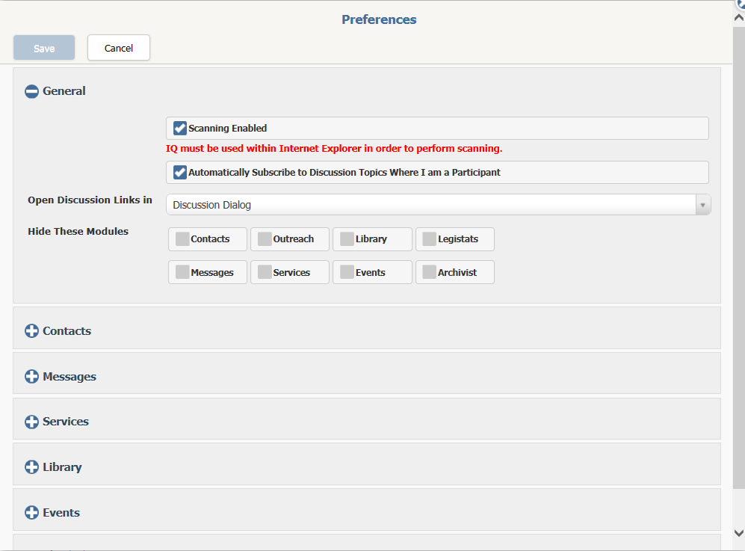Image resolution: width=745 pixels, height=551 pixels.
Task: Click scrollbar up arrow
Action: pyautogui.click(x=739, y=18)
